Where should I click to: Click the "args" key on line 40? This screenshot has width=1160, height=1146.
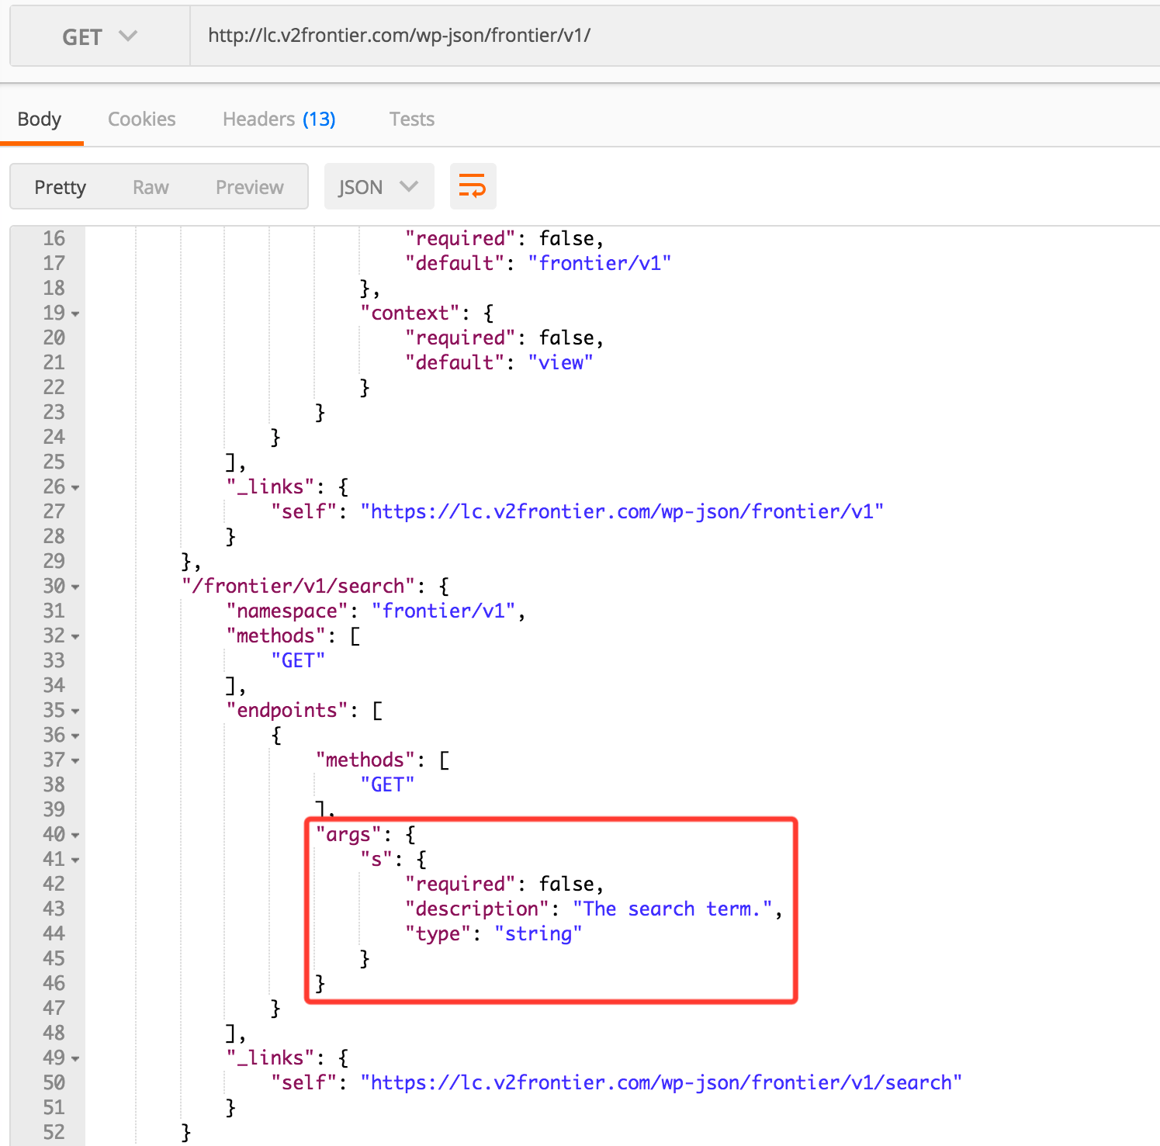pyautogui.click(x=348, y=834)
